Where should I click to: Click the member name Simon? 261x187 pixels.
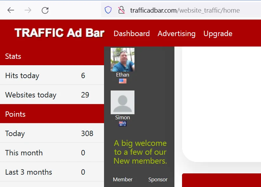pos(122,117)
